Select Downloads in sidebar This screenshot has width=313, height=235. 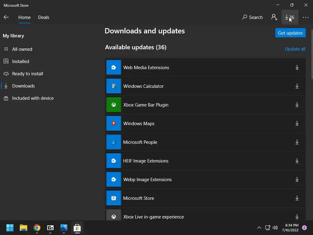tap(23, 86)
